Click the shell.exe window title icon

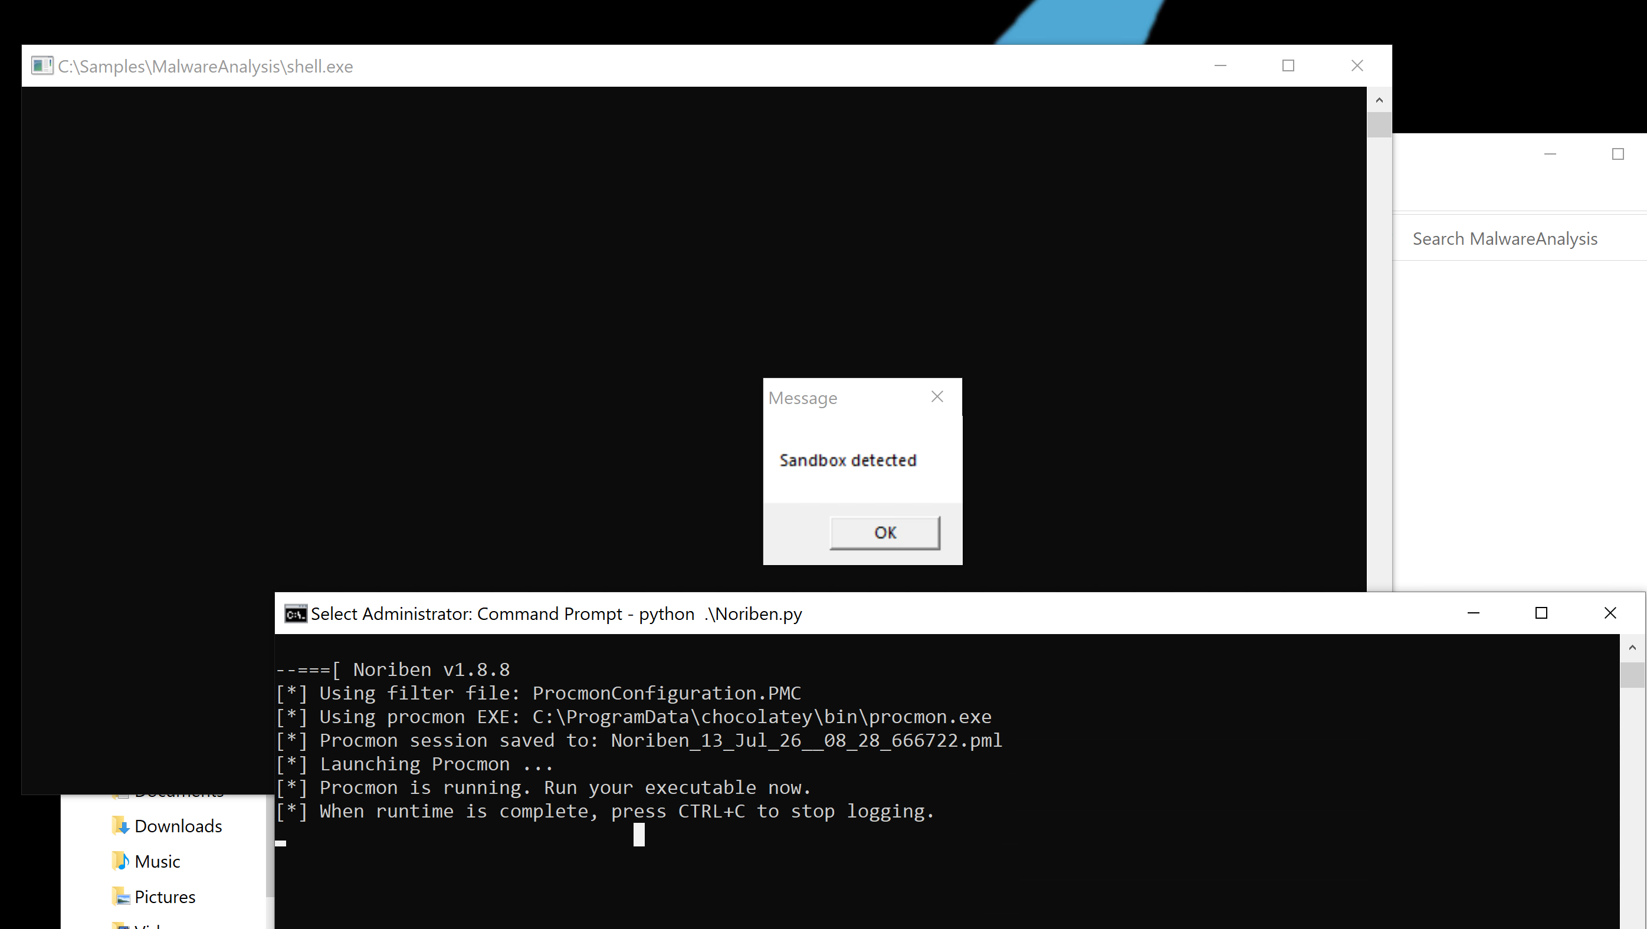42,66
